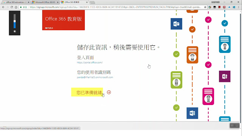This screenshot has width=242, height=136.
Task: Bookmark this page with the star icon
Action: (205, 7)
